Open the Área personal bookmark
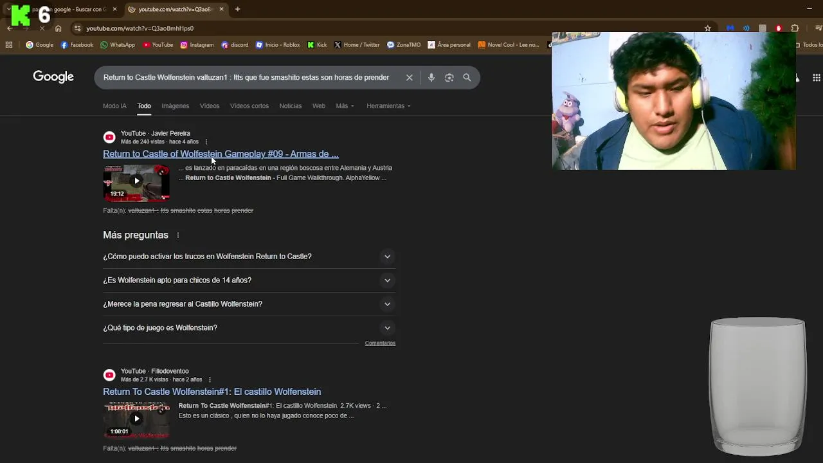823x463 pixels. tap(449, 45)
